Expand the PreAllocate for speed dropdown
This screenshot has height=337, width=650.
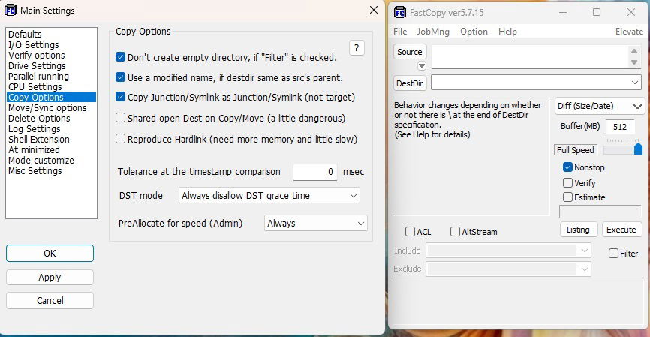316,223
